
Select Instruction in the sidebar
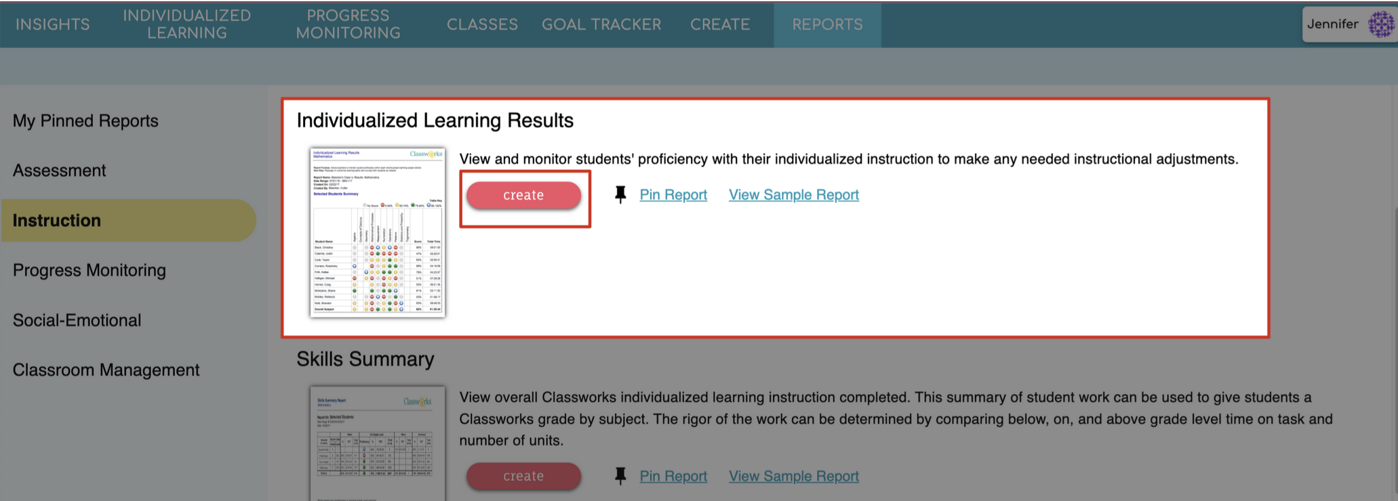(57, 220)
